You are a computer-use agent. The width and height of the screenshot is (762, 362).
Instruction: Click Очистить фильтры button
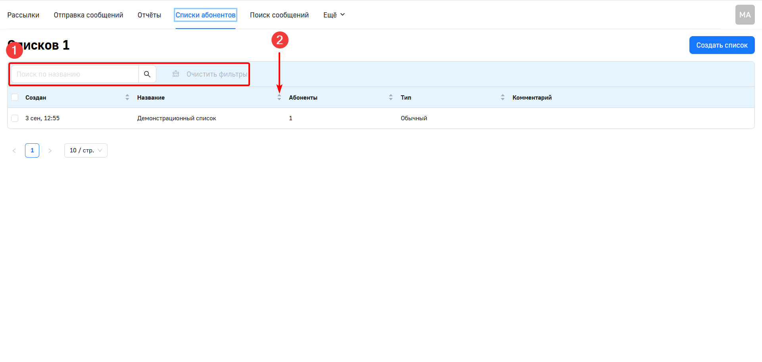point(210,74)
